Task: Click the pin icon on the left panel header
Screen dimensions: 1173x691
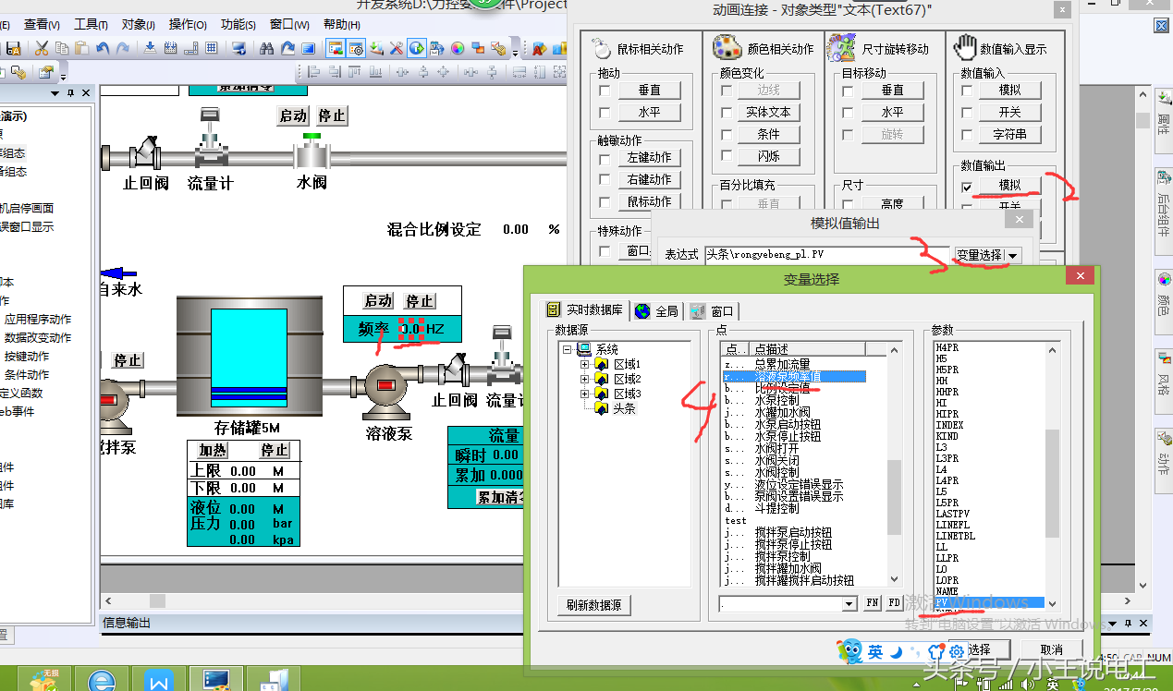Action: (71, 92)
